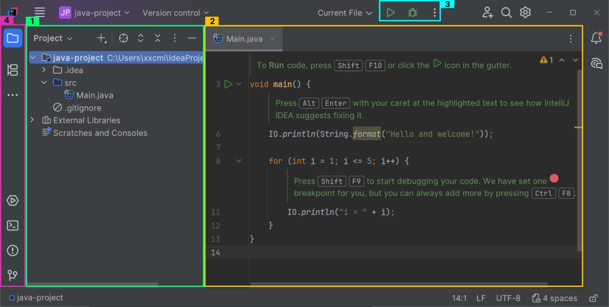The width and height of the screenshot is (609, 307).
Task: Toggle the Project tool window folder button
Action: pyautogui.click(x=12, y=39)
